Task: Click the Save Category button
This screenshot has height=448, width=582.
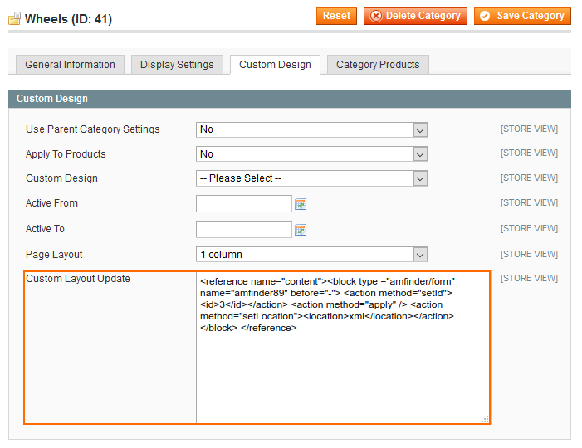Action: 522,16
